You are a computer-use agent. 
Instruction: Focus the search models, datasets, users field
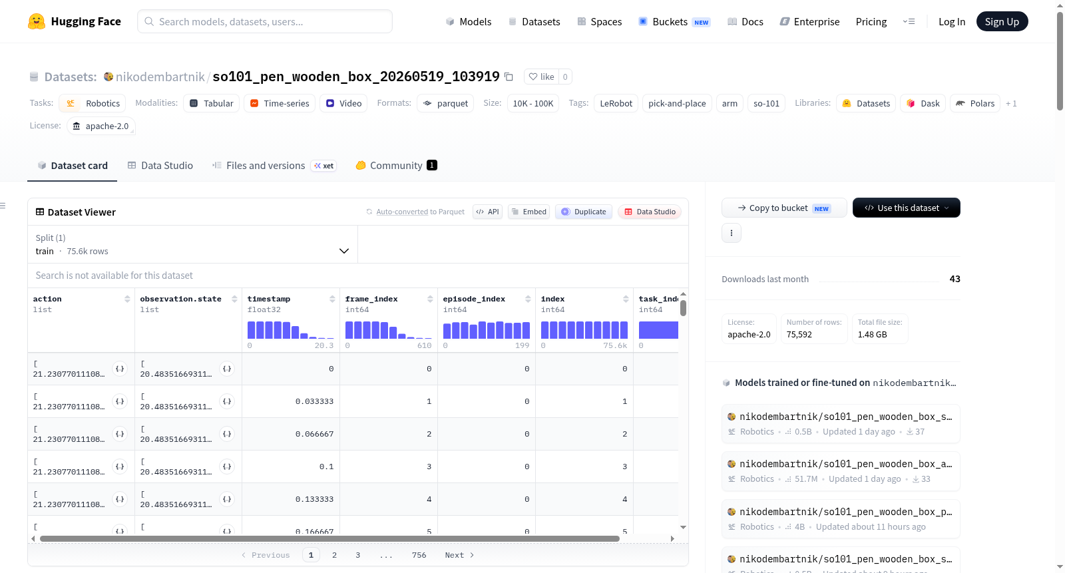coord(265,21)
